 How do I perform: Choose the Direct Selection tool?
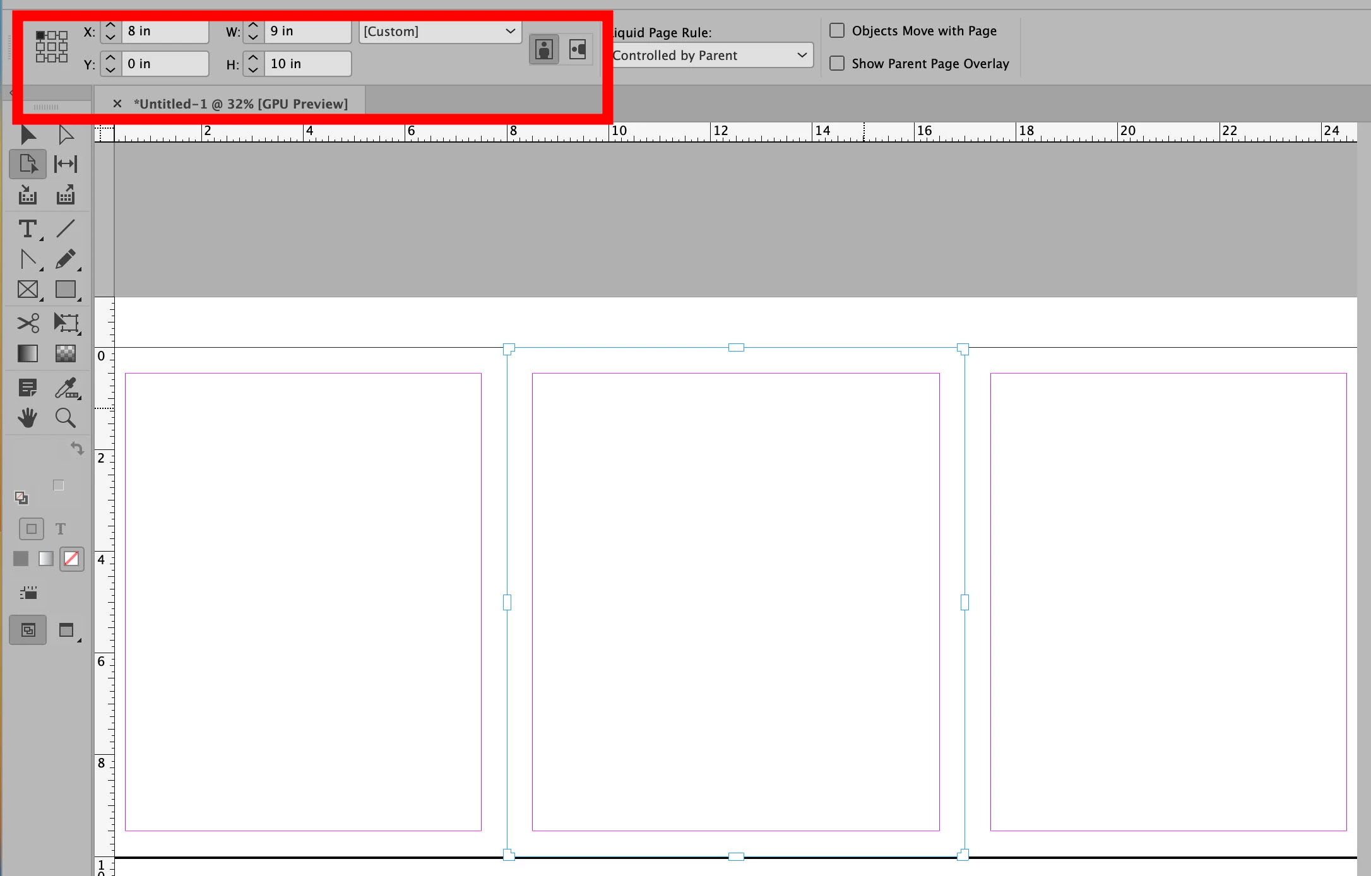click(66, 134)
